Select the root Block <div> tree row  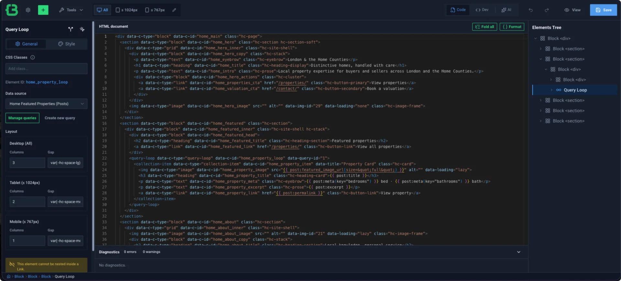tap(575, 38)
